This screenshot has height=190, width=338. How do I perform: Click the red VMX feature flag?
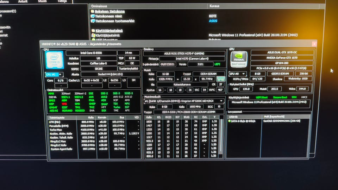tap(64, 104)
